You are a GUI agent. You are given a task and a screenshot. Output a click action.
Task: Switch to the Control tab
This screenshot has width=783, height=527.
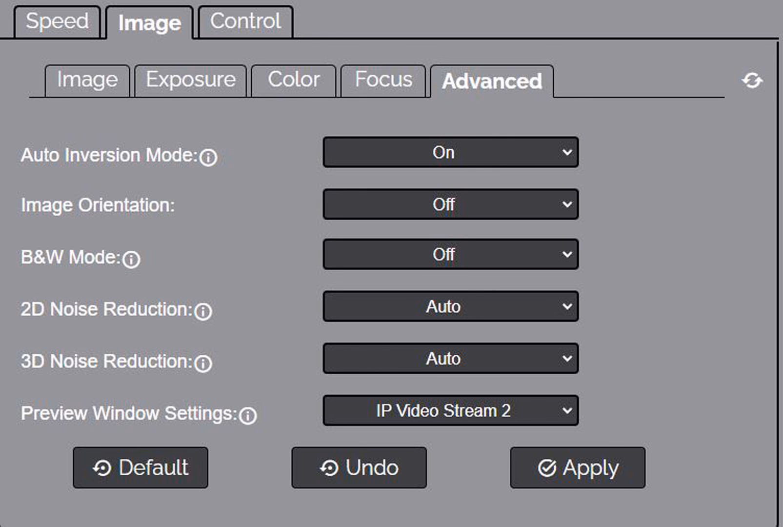click(246, 21)
